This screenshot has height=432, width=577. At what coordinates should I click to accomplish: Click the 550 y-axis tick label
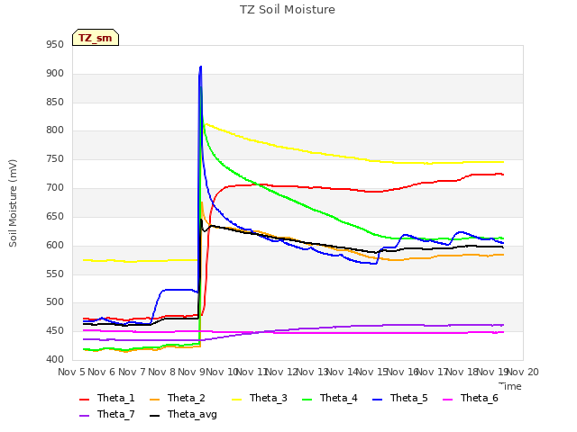coord(55,274)
